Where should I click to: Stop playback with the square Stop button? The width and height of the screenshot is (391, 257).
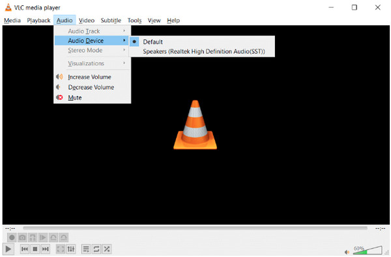click(x=35, y=249)
